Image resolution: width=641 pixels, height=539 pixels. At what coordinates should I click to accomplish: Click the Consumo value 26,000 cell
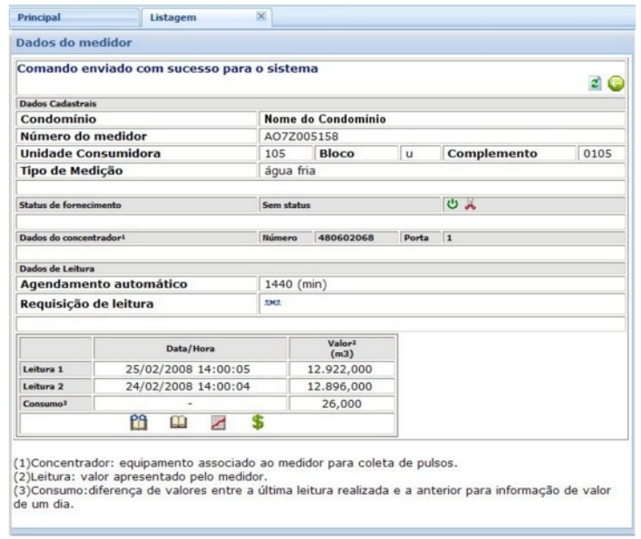point(342,403)
